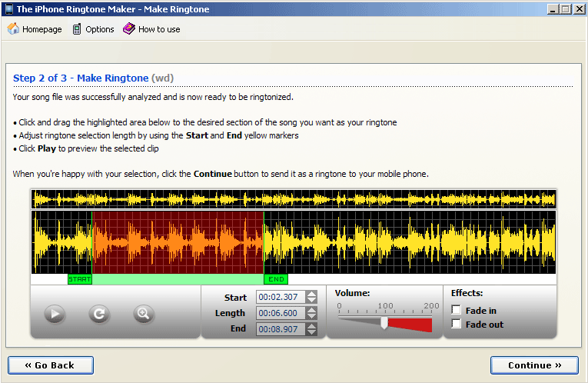Screen dimensions: 588x383
Task: Click the Start time field 00:02.307
Action: [x=281, y=297]
